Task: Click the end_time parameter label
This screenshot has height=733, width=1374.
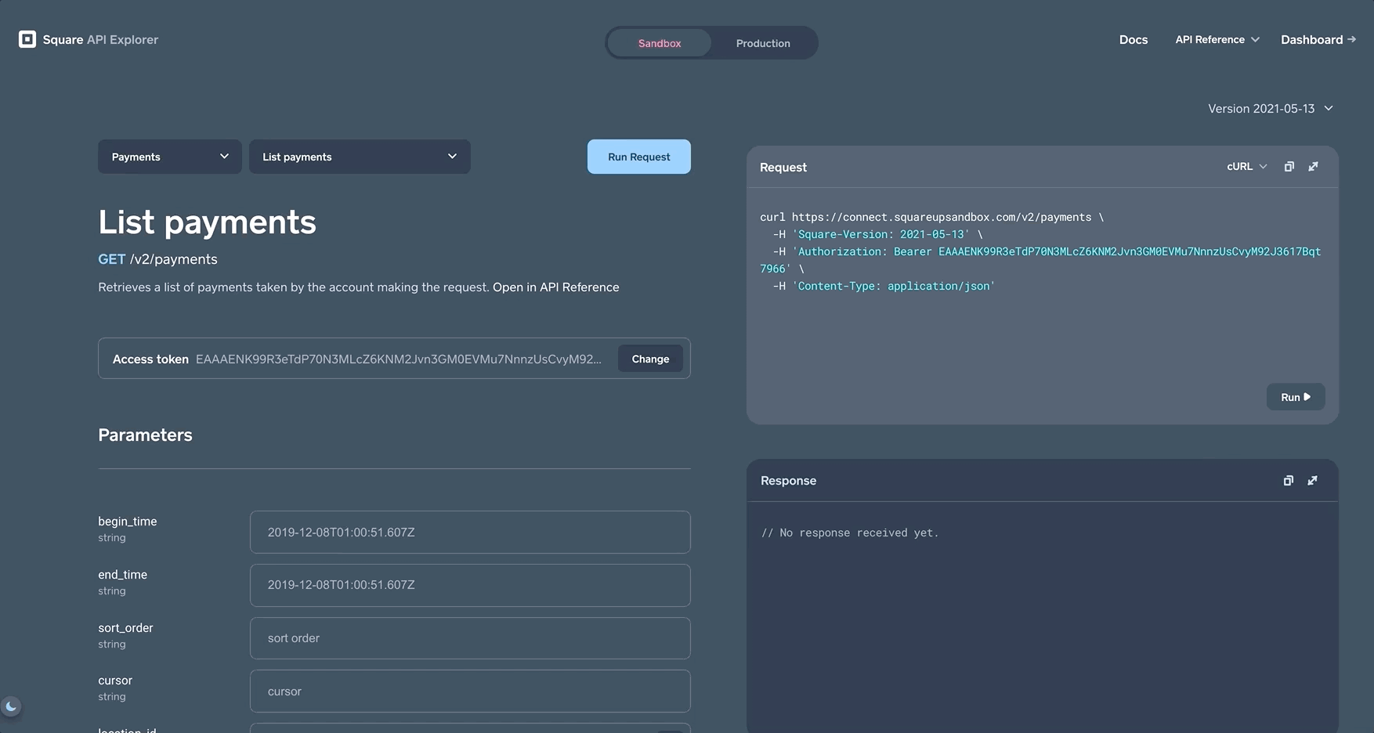Action: (123, 575)
